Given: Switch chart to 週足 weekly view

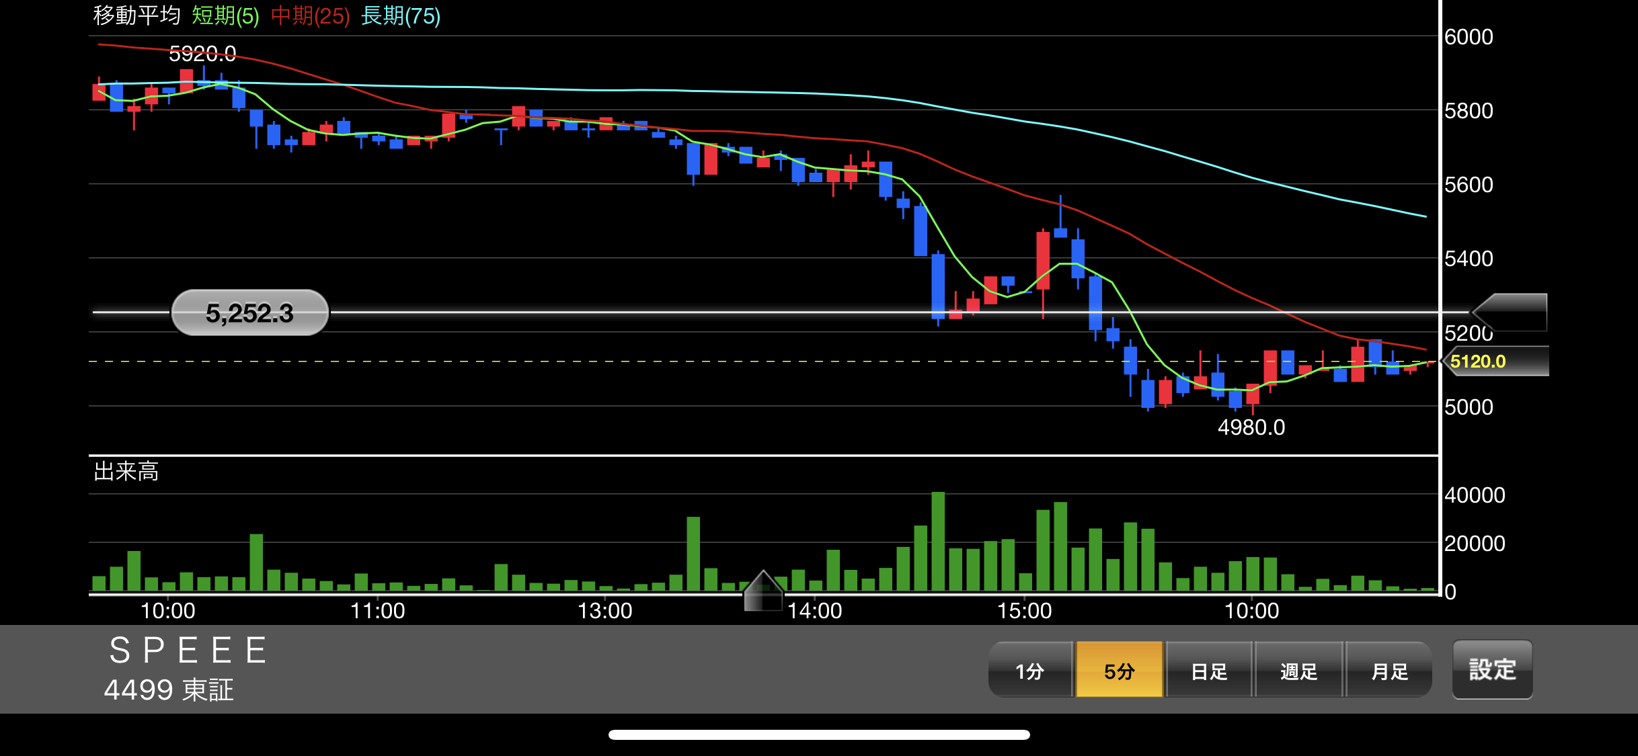Looking at the screenshot, I should [x=1298, y=671].
